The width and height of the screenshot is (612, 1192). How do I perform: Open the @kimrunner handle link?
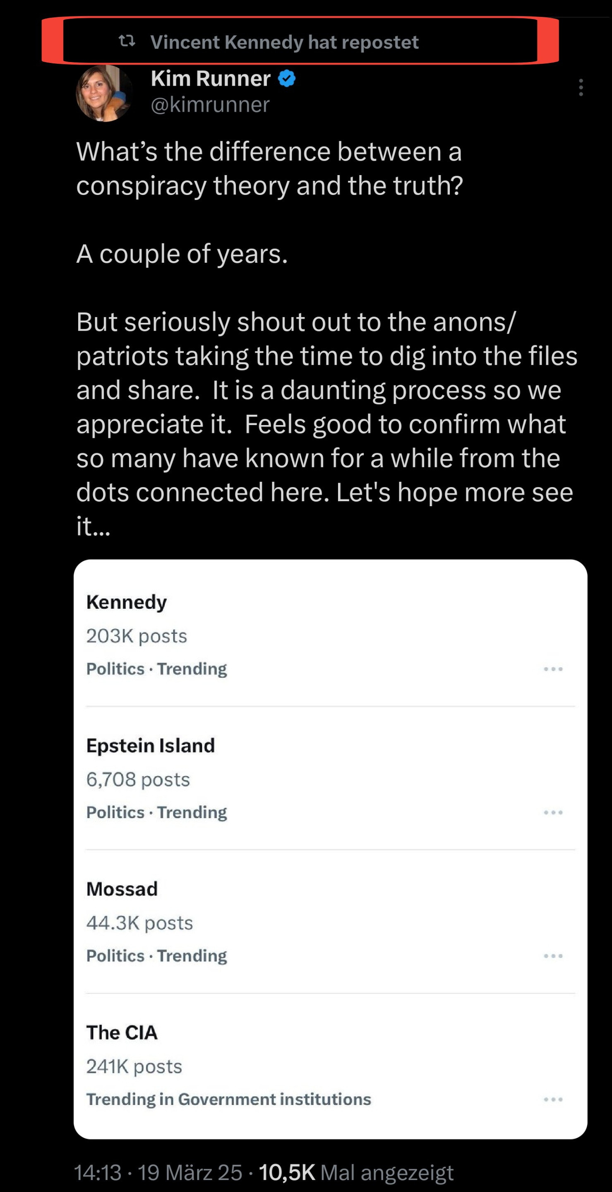210,105
